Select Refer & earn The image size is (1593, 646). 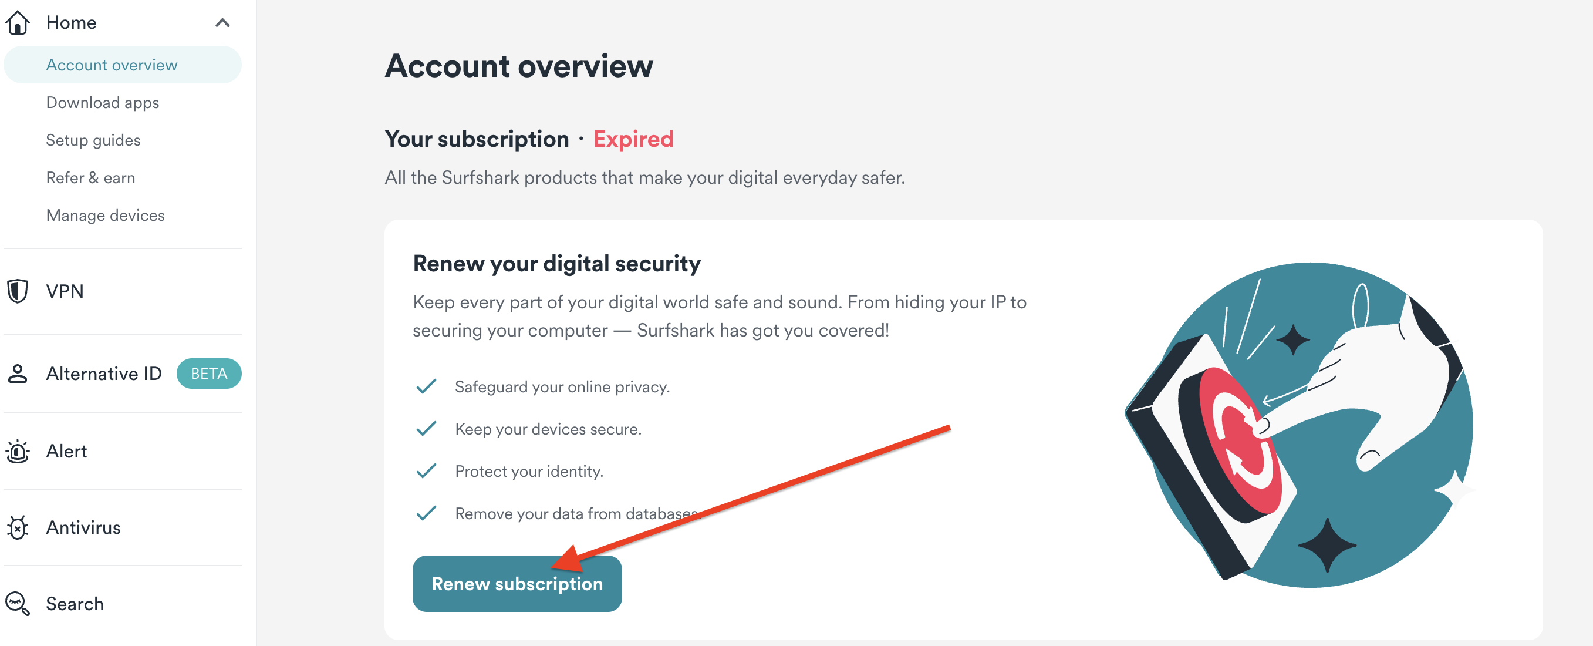(x=91, y=178)
